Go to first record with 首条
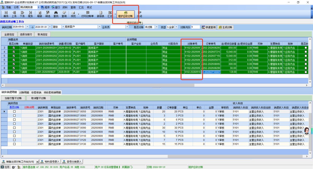The width and height of the screenshot is (313, 169). tap(6, 14)
